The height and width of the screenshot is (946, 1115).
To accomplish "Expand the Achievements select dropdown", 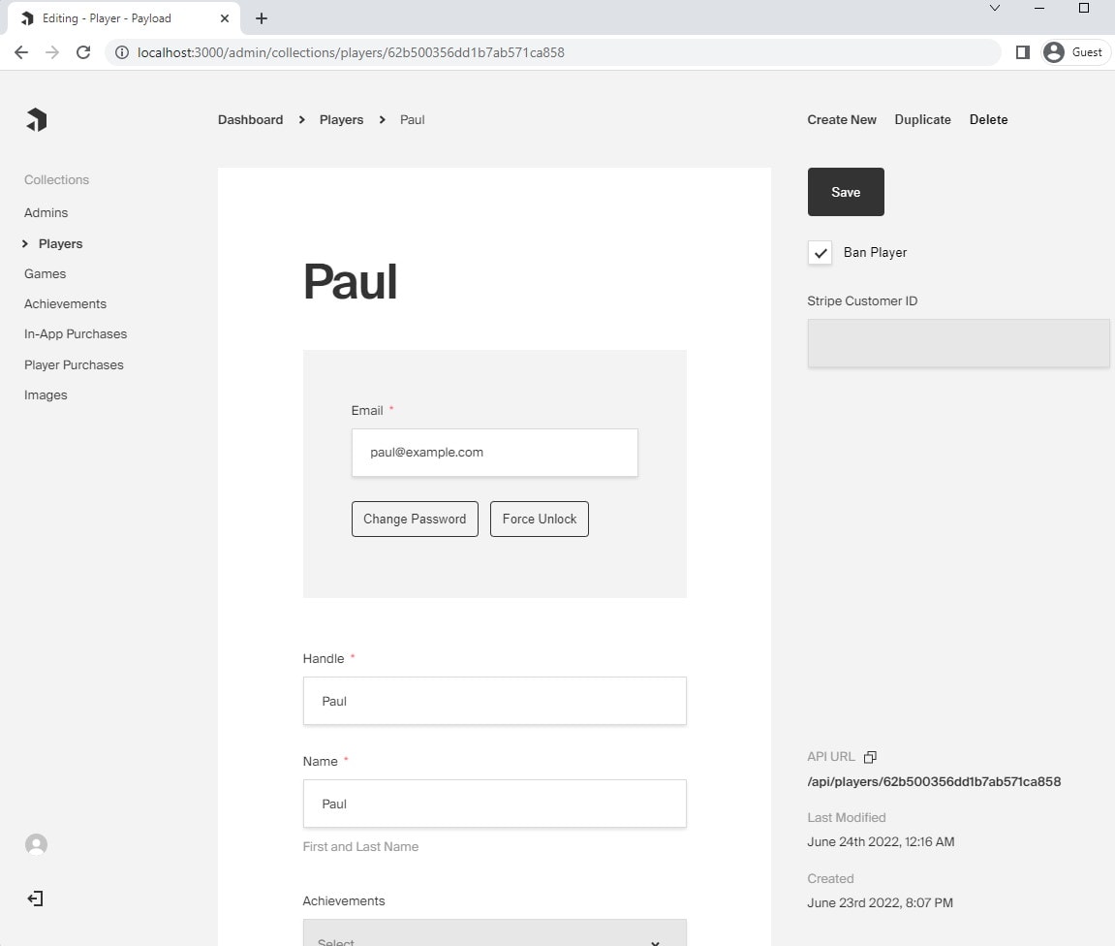I will [x=495, y=932].
